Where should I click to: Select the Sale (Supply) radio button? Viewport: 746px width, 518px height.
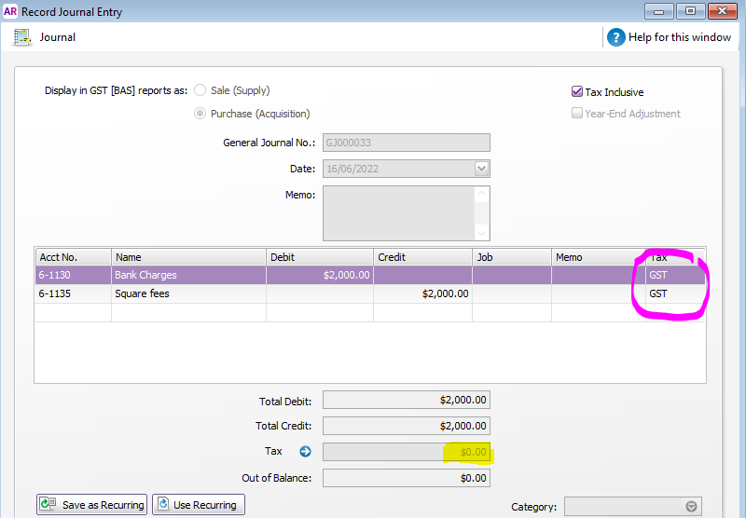pos(200,90)
